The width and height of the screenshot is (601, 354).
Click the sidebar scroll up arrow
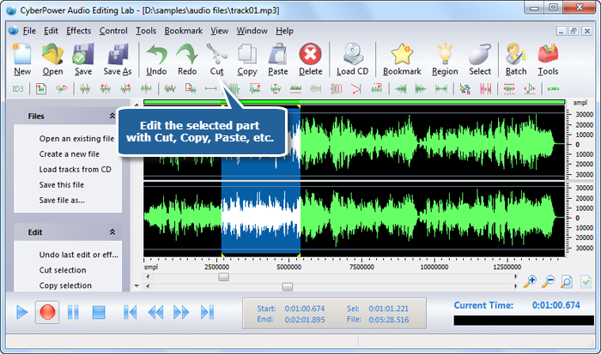coord(137,104)
